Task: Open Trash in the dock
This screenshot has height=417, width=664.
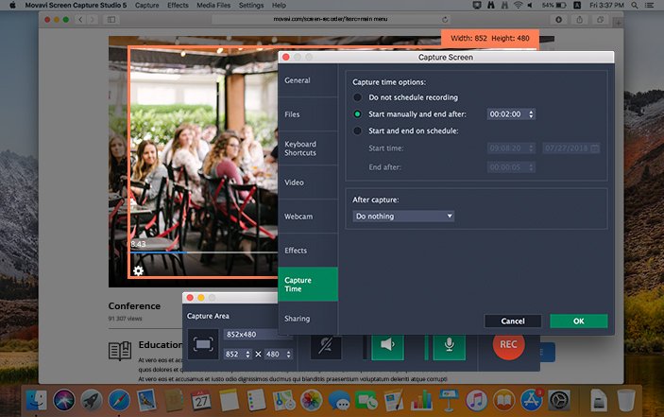Action: (626, 400)
